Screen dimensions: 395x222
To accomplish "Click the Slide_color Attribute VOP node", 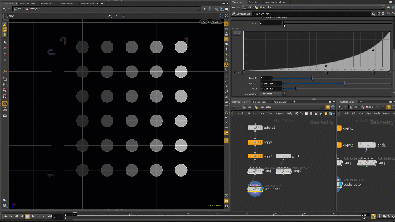I will coord(255,189).
